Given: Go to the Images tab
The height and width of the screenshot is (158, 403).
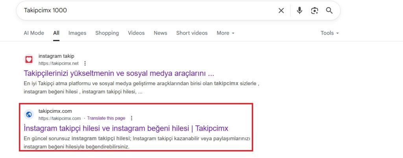Looking at the screenshot, I should [78, 33].
